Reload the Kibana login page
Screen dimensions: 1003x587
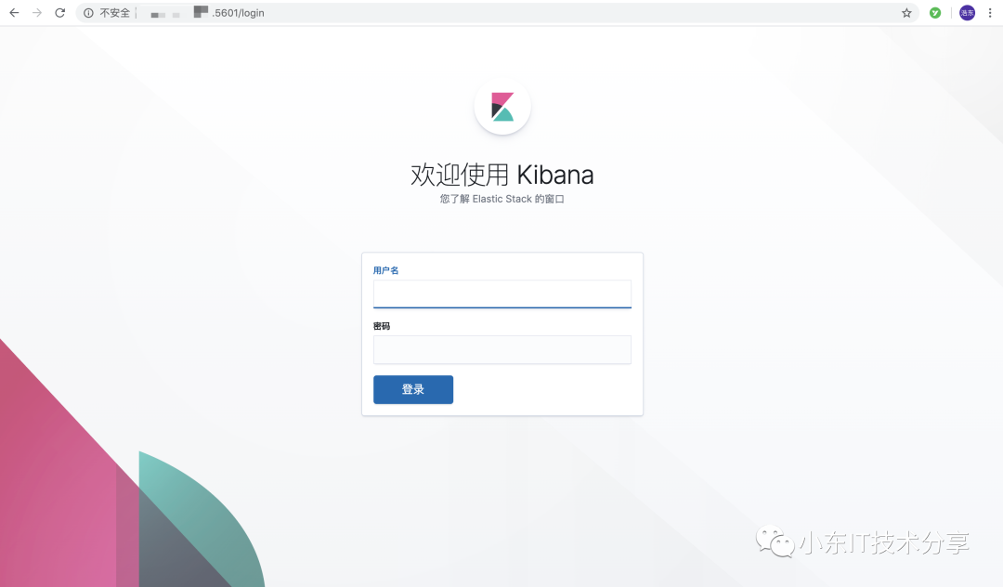pos(60,13)
